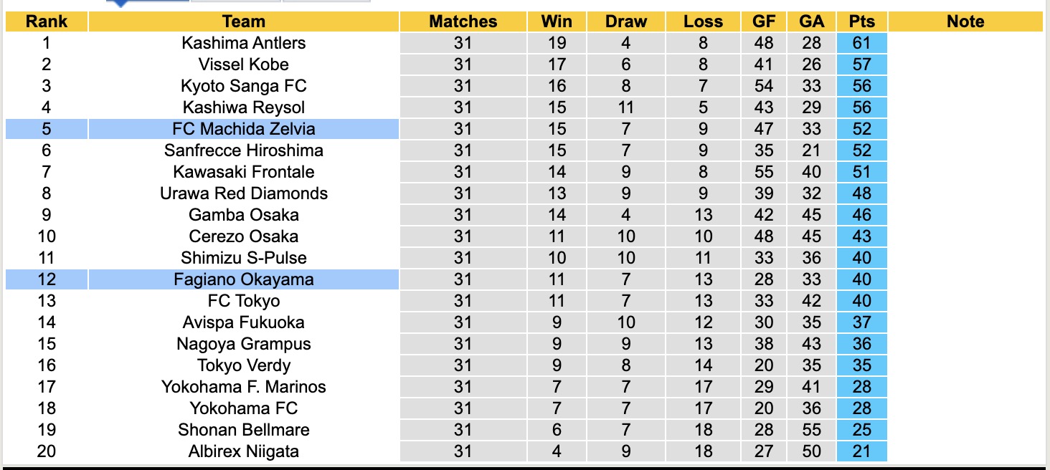Click the Note column header
The width and height of the screenshot is (1050, 470).
pyautogui.click(x=965, y=21)
